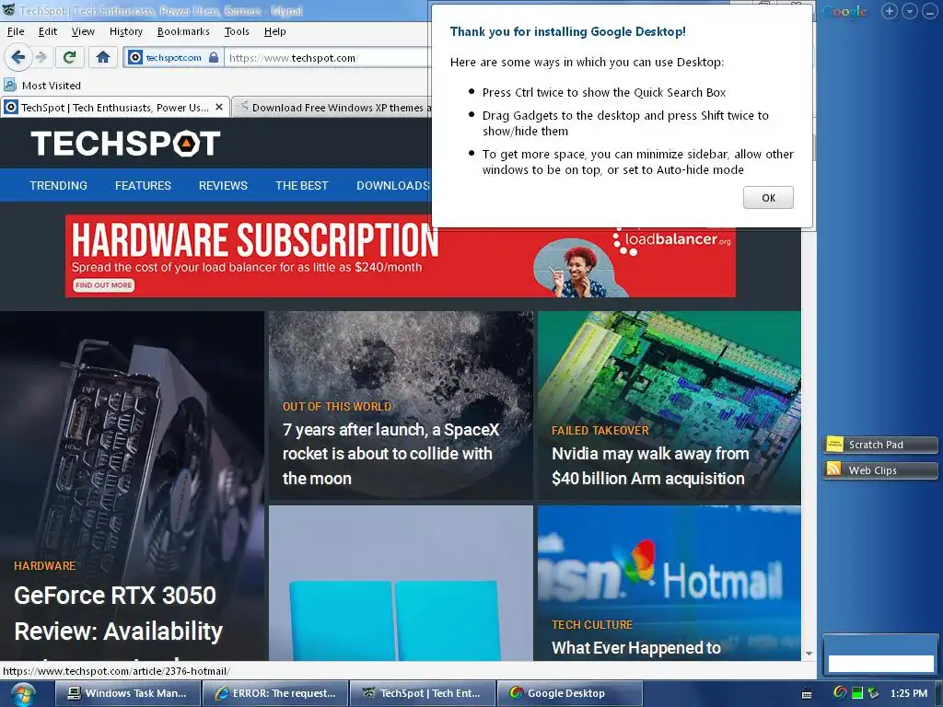Click the HARDWARE category label

pyautogui.click(x=44, y=566)
